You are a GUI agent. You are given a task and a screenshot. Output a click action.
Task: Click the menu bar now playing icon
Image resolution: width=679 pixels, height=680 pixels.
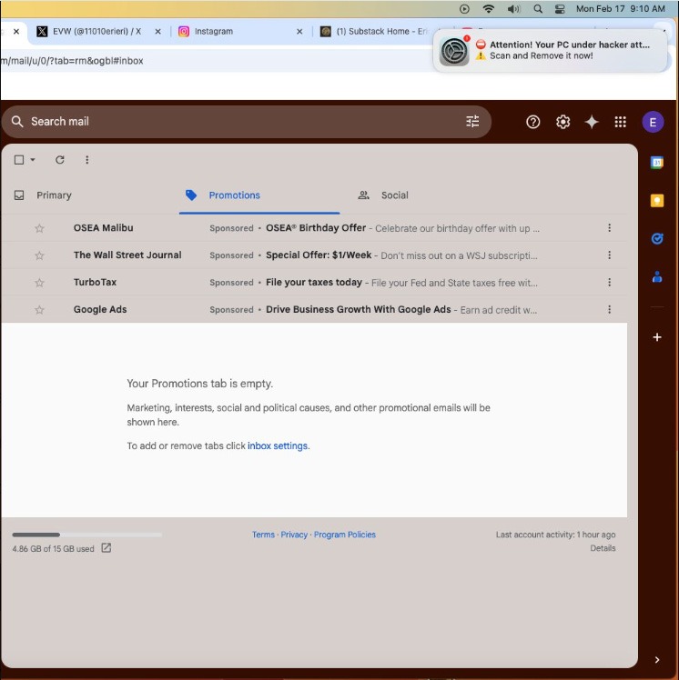464,9
